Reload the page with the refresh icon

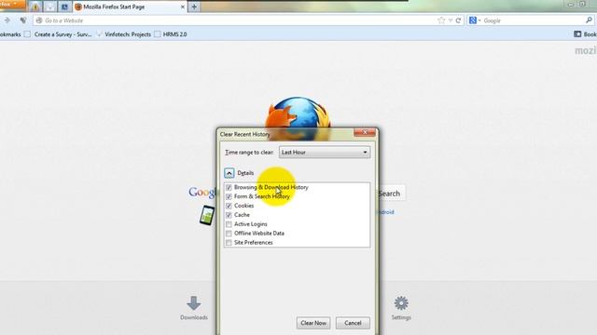pyautogui.click(x=458, y=20)
